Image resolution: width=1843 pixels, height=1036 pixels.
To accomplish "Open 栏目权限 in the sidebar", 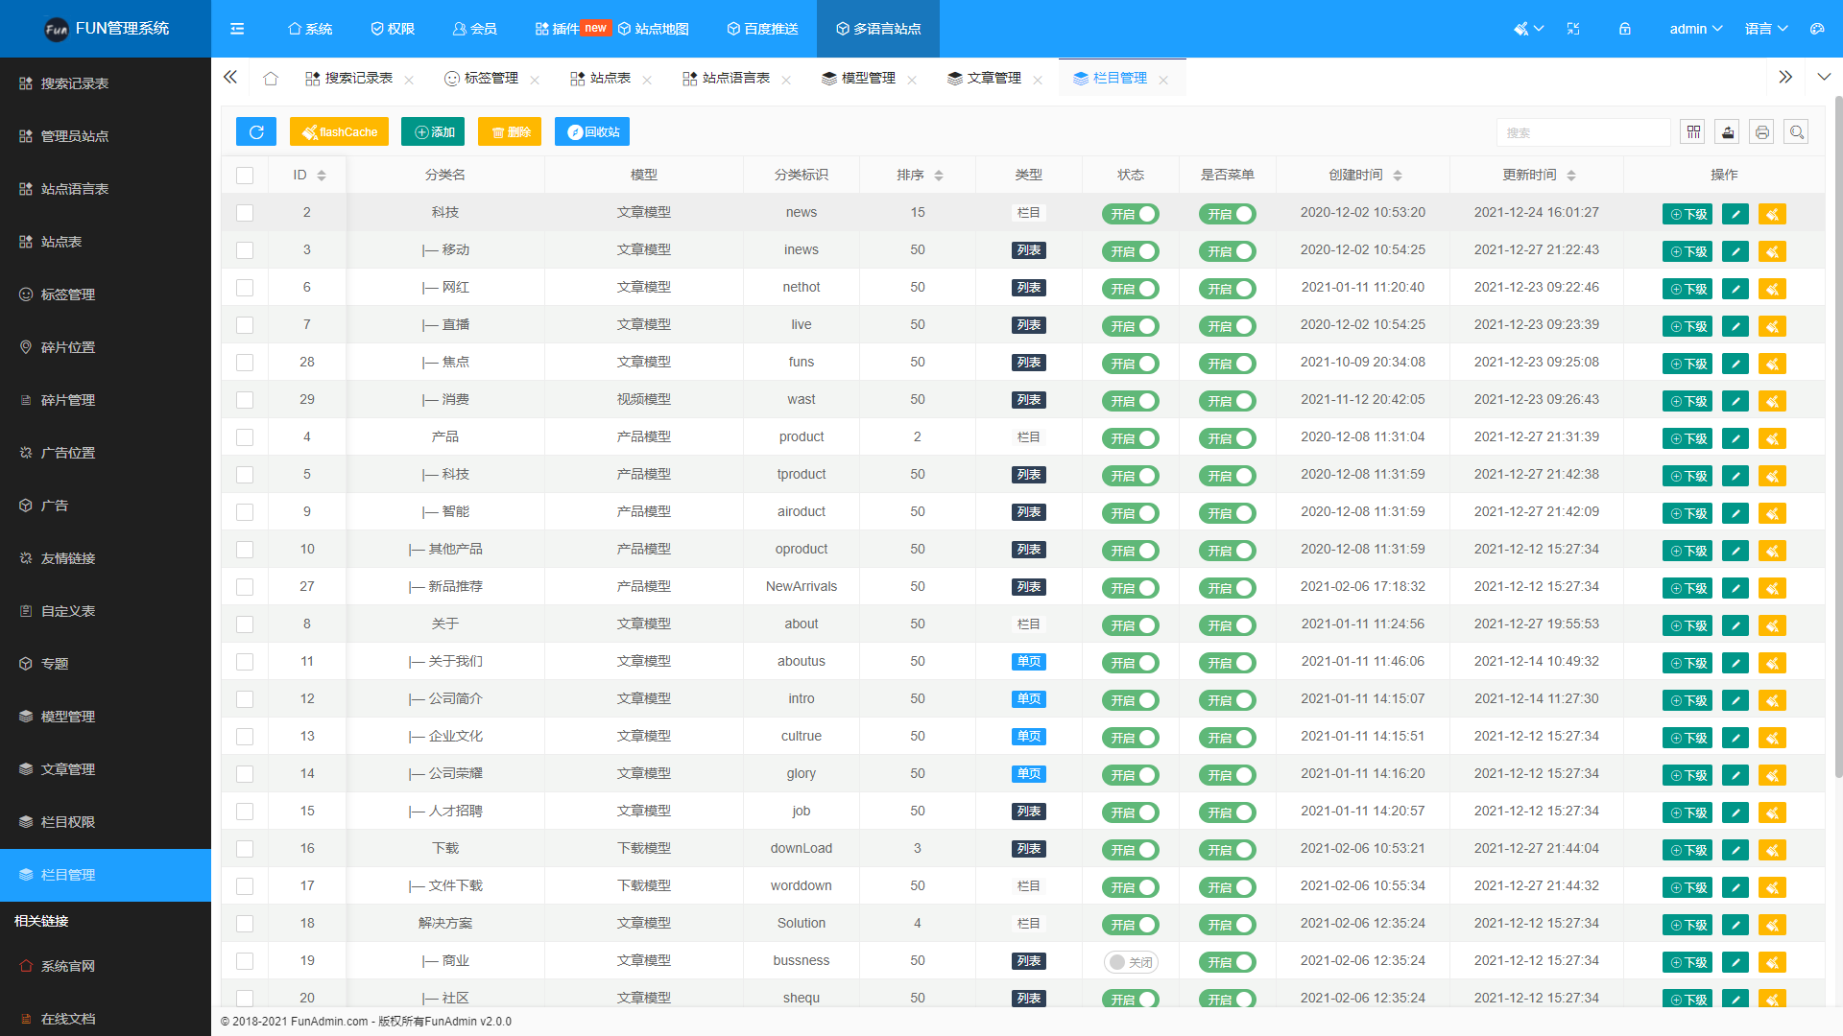I will (68, 822).
